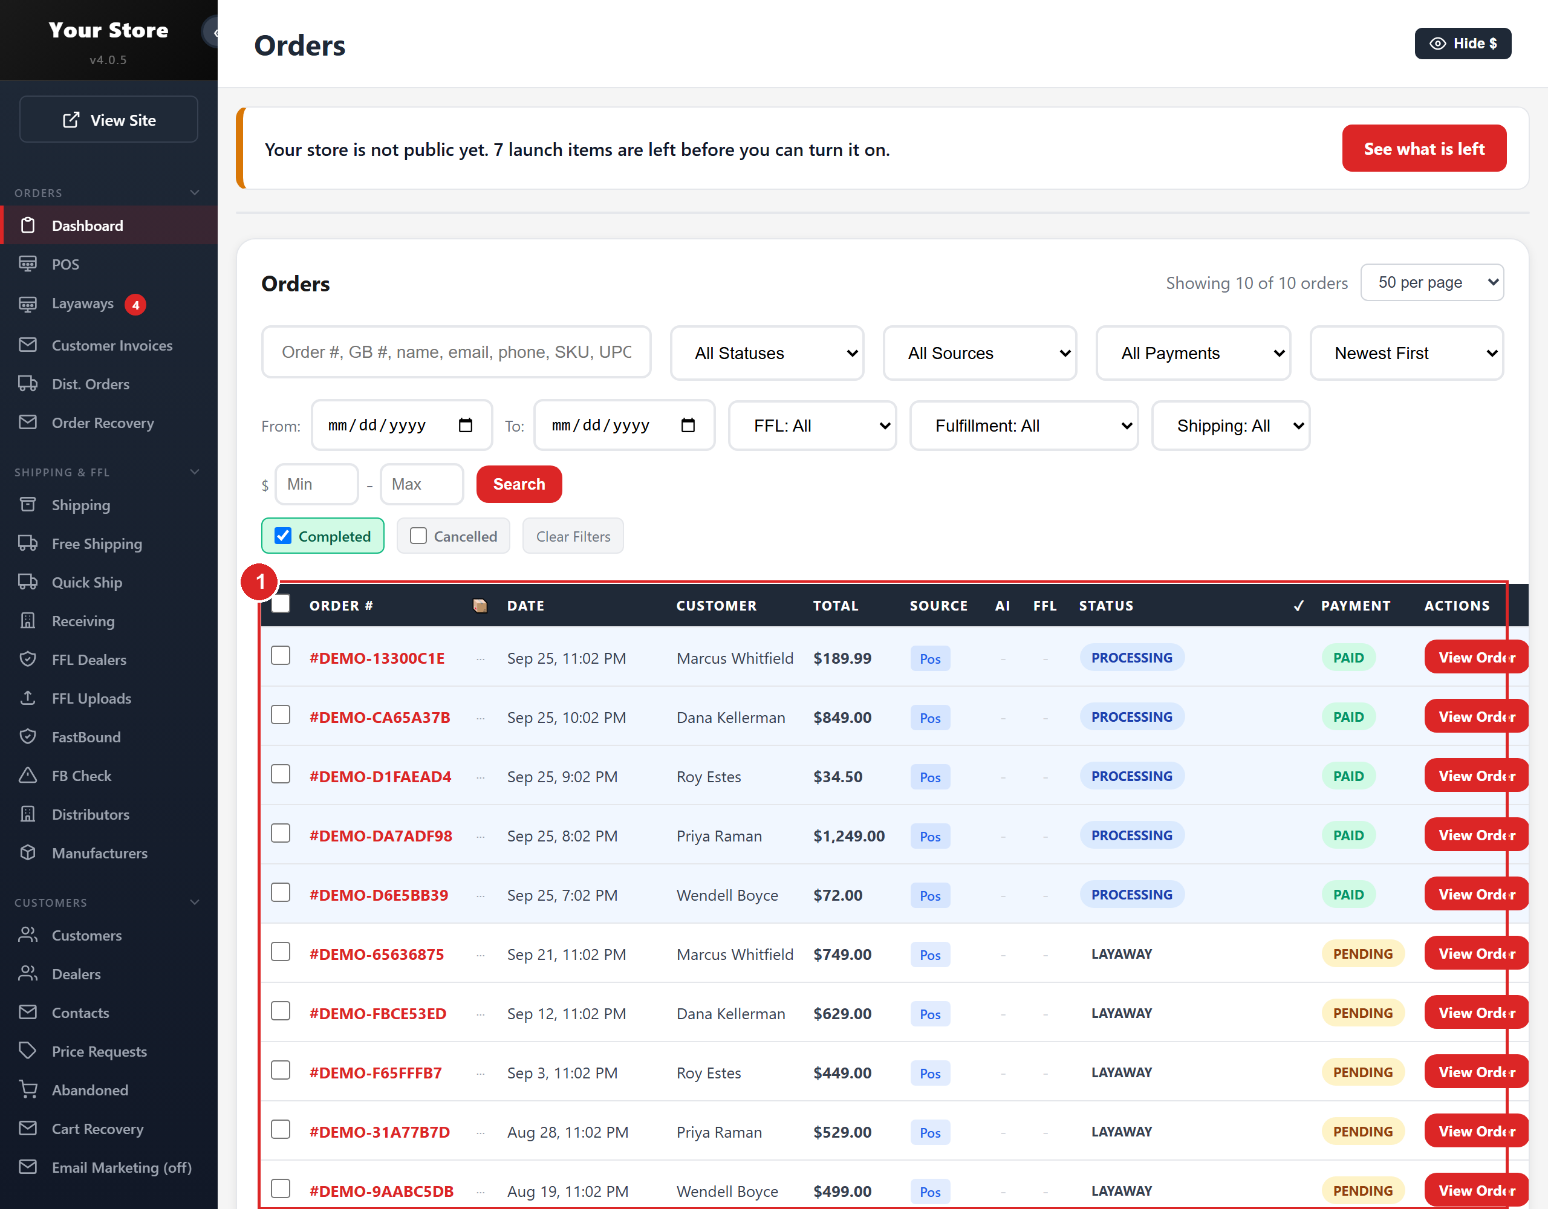Viewport: 1548px width, 1209px height.
Task: Click the Distributors building icon
Action: click(28, 814)
